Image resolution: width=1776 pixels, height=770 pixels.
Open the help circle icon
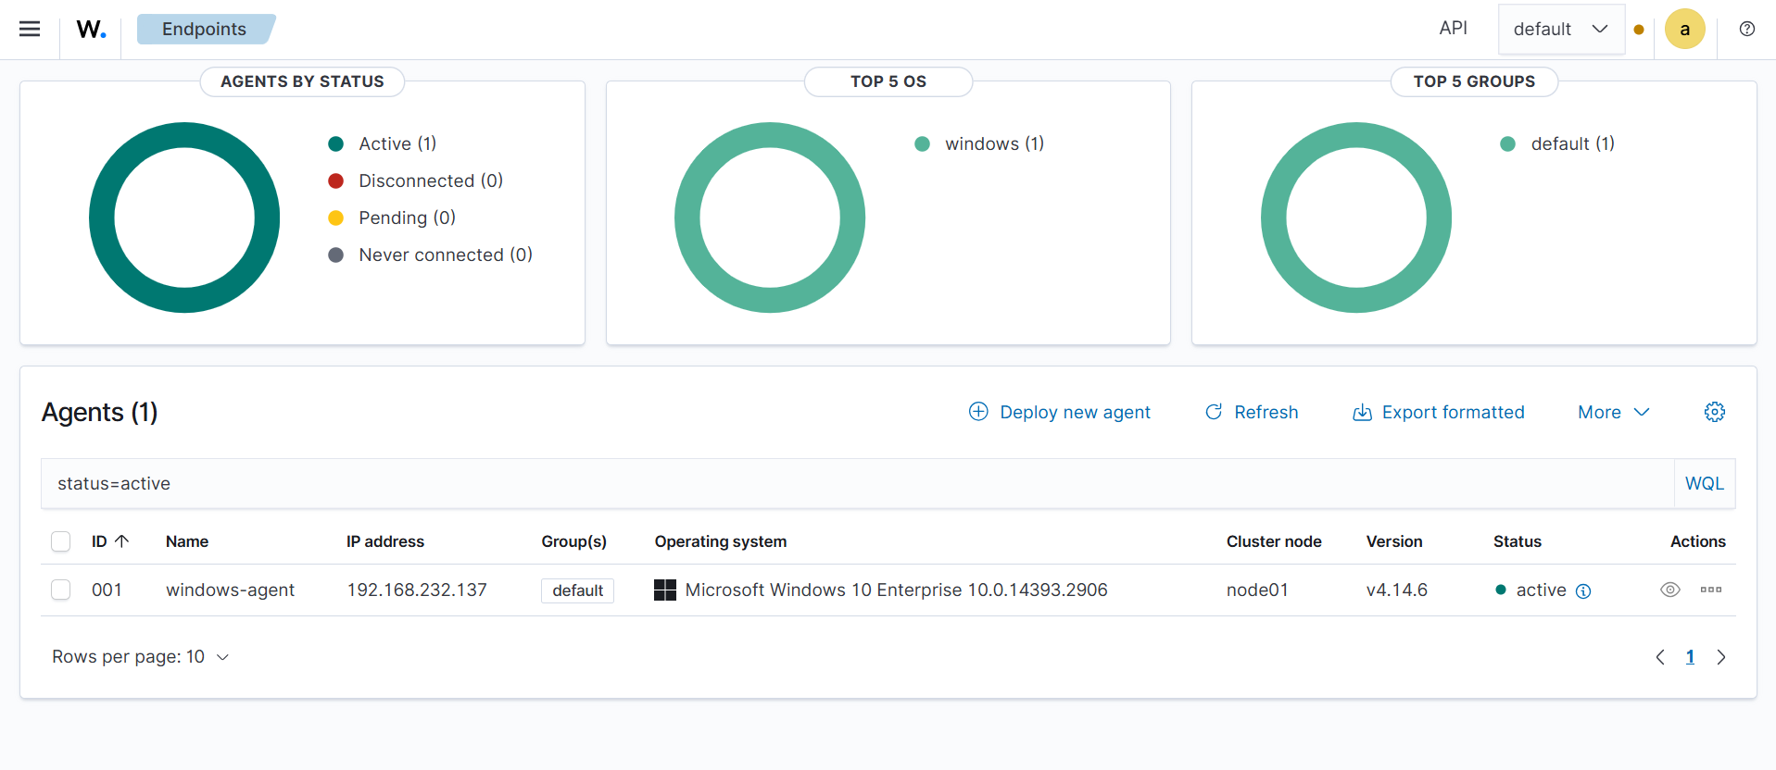1746,29
